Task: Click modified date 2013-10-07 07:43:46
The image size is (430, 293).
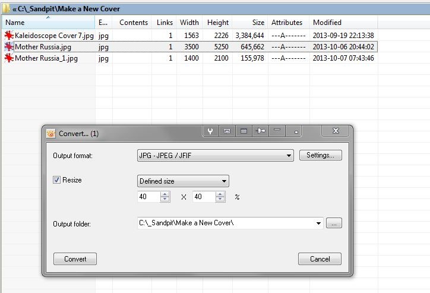Action: (343, 58)
